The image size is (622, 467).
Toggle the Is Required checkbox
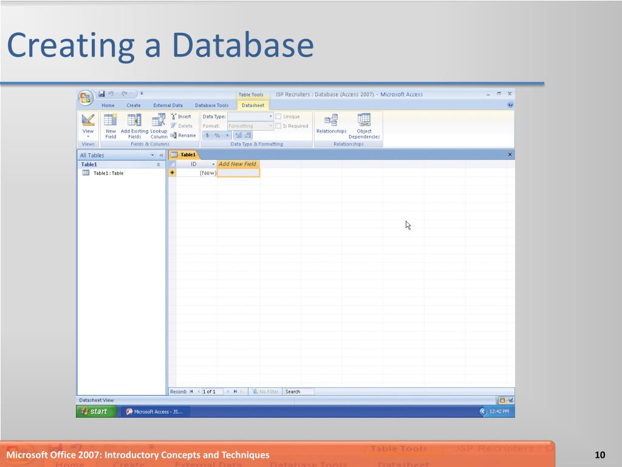click(x=278, y=126)
